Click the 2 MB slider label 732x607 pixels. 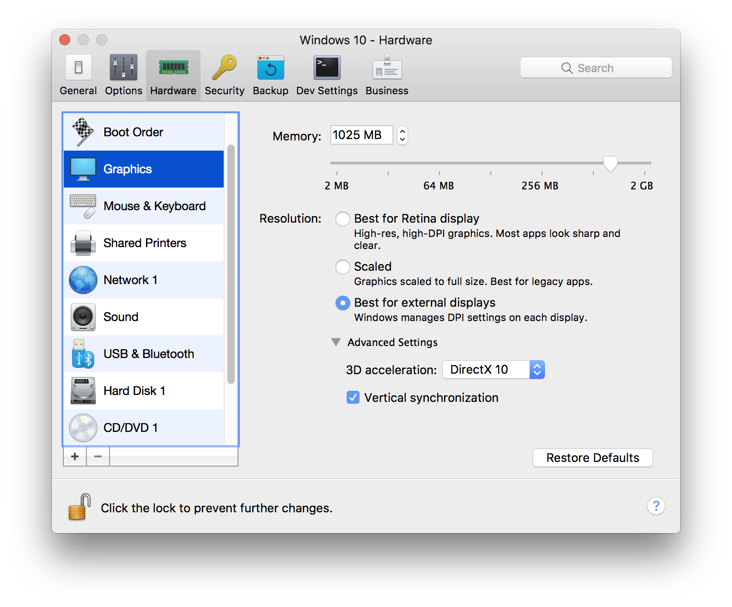336,186
